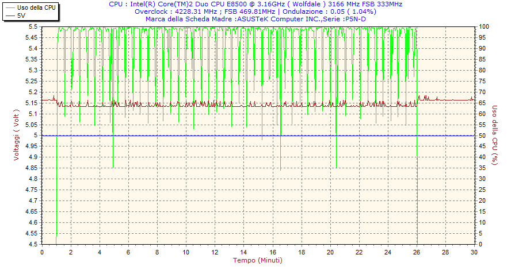Click the gray CPU usage legend line sample
The width and height of the screenshot is (511, 274).
(9, 6)
